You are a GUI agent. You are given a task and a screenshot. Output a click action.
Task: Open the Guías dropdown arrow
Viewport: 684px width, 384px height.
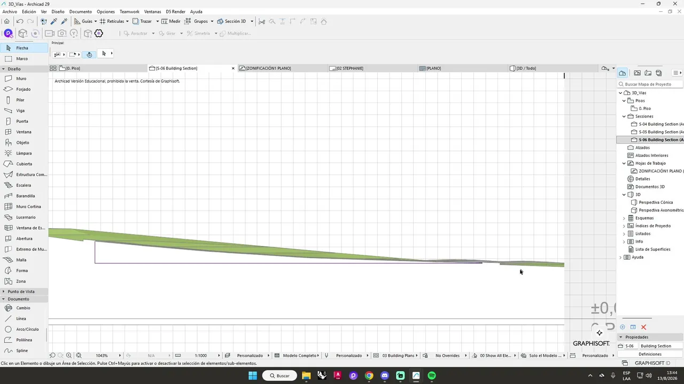click(96, 21)
